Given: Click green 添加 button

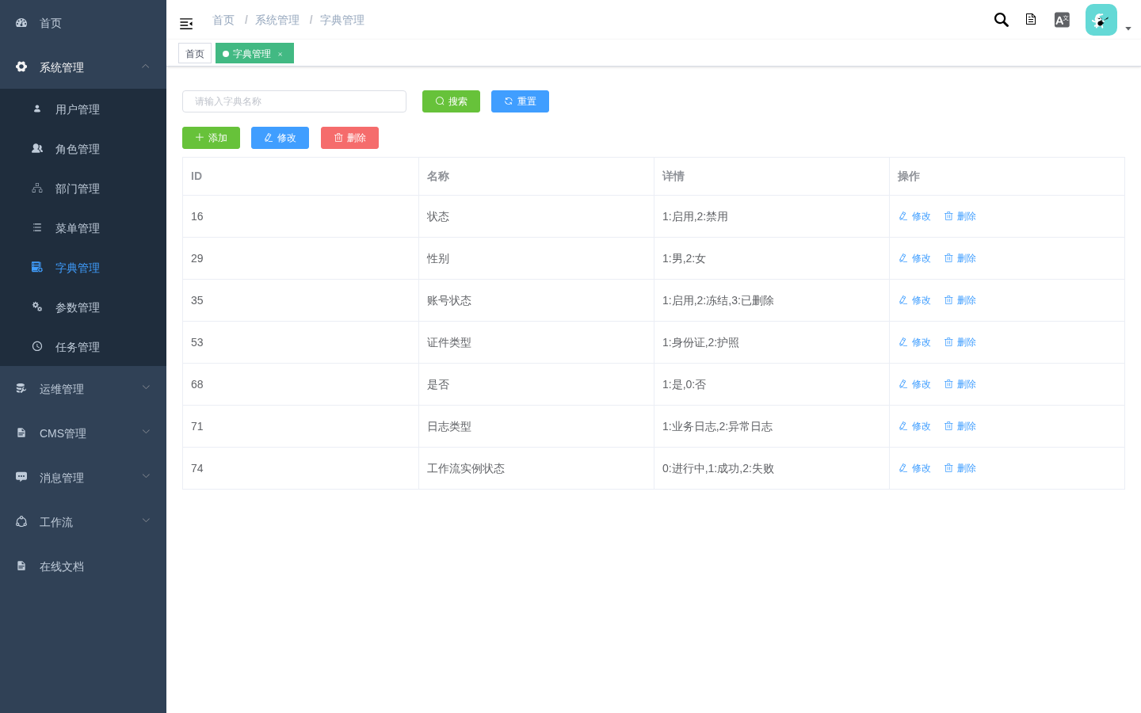Looking at the screenshot, I should click(x=211, y=138).
